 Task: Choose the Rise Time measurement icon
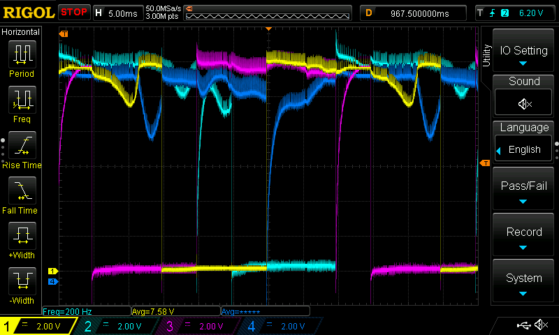tap(22, 145)
